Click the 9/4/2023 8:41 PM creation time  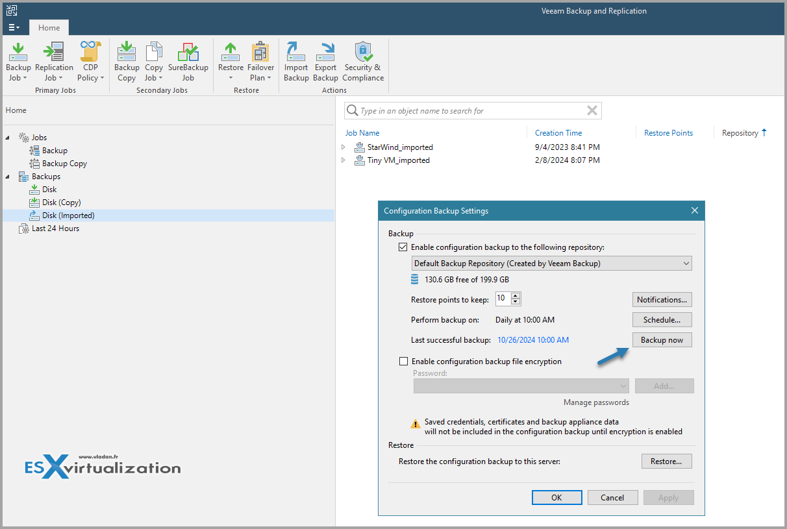pos(568,147)
